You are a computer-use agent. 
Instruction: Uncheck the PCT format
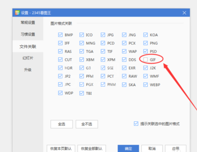pos(103,76)
